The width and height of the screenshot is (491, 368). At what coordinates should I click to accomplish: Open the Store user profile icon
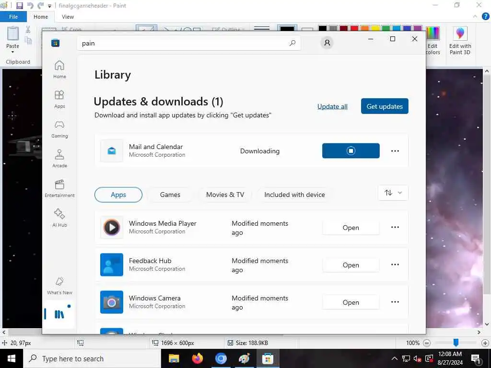tap(327, 43)
